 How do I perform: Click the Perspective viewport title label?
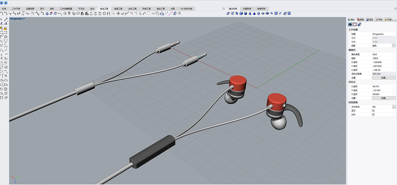[x=16, y=19]
